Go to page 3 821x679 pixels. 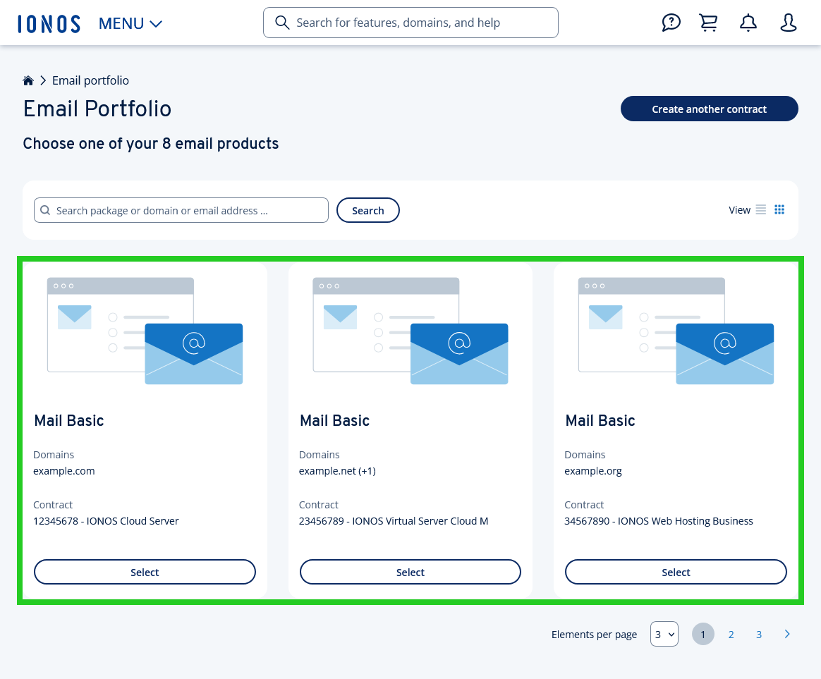tap(759, 635)
